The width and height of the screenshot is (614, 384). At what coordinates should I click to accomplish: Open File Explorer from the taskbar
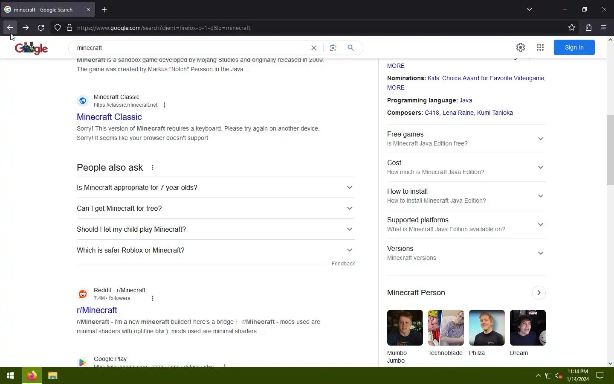click(x=52, y=375)
